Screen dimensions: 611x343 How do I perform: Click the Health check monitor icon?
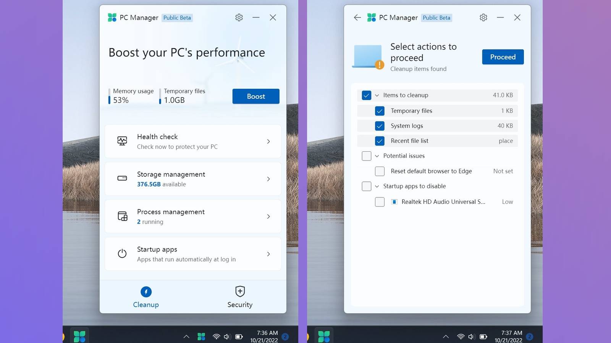tap(122, 141)
